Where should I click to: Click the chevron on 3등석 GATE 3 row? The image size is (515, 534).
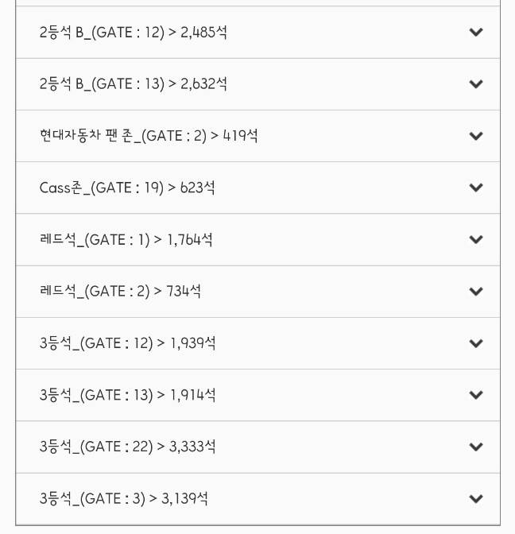(476, 499)
